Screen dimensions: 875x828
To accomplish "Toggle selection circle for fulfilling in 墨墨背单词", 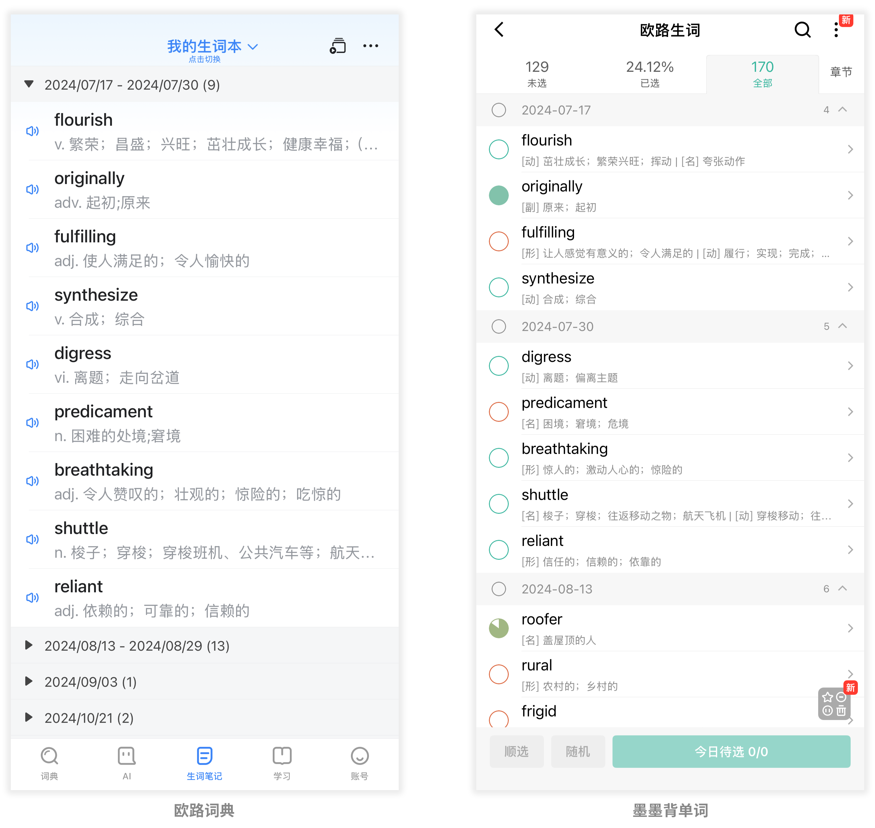I will click(x=499, y=241).
